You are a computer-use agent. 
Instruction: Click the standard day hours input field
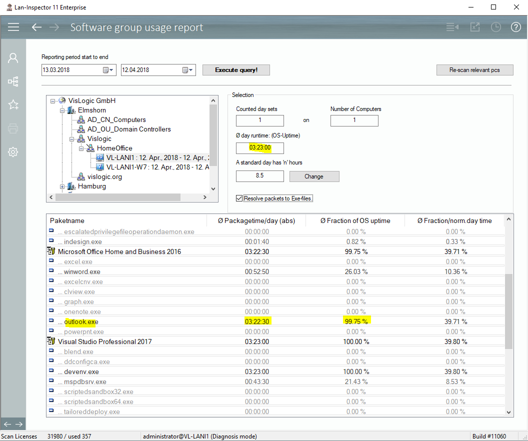click(259, 176)
